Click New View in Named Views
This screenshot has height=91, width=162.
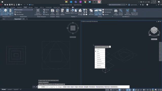[18, 12]
